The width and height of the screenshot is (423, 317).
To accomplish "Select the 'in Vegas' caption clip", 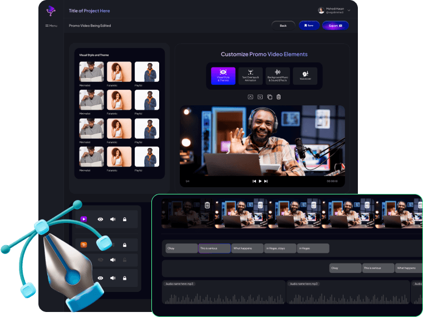I will click(313, 248).
